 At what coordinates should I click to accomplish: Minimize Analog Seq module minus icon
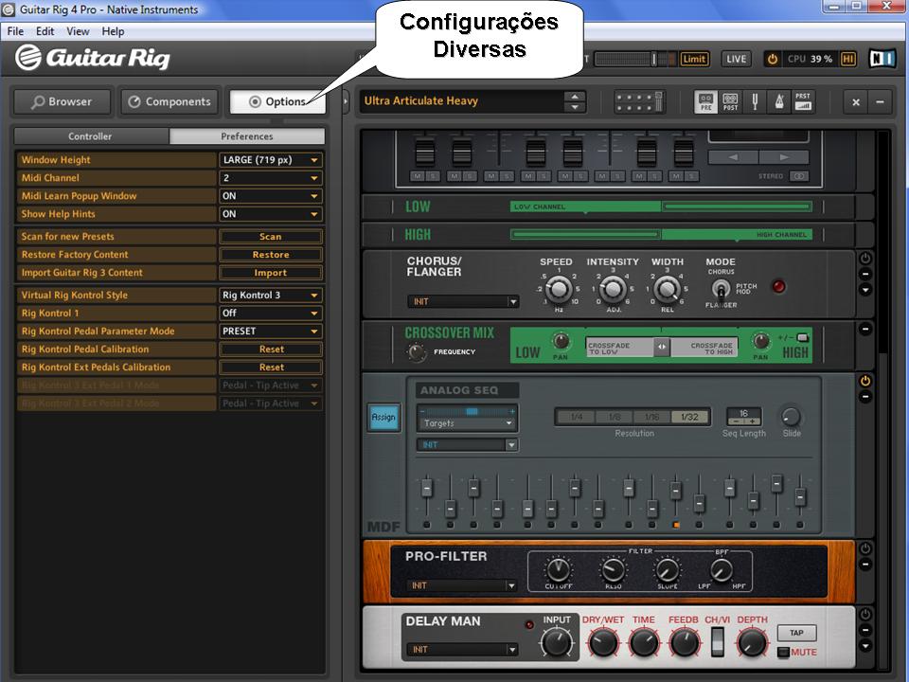[x=864, y=397]
